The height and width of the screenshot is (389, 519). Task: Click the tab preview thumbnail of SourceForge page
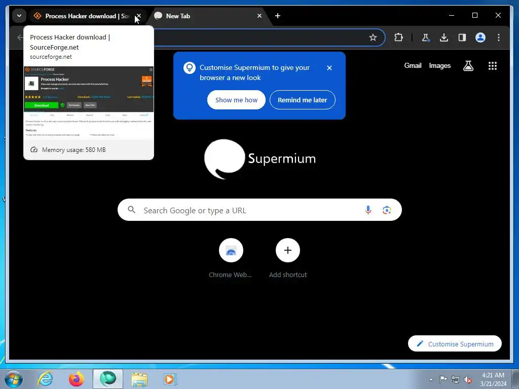[89, 102]
